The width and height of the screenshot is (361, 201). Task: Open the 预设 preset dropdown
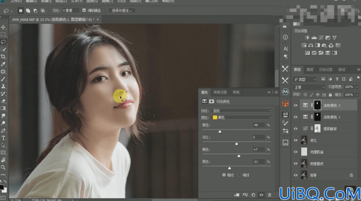coord(242,111)
